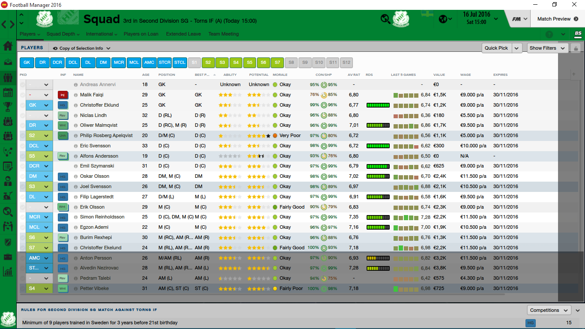Screen dimensions: 585x329
Task: Click Simon Reinholdsson's player name
Action: coord(102,217)
